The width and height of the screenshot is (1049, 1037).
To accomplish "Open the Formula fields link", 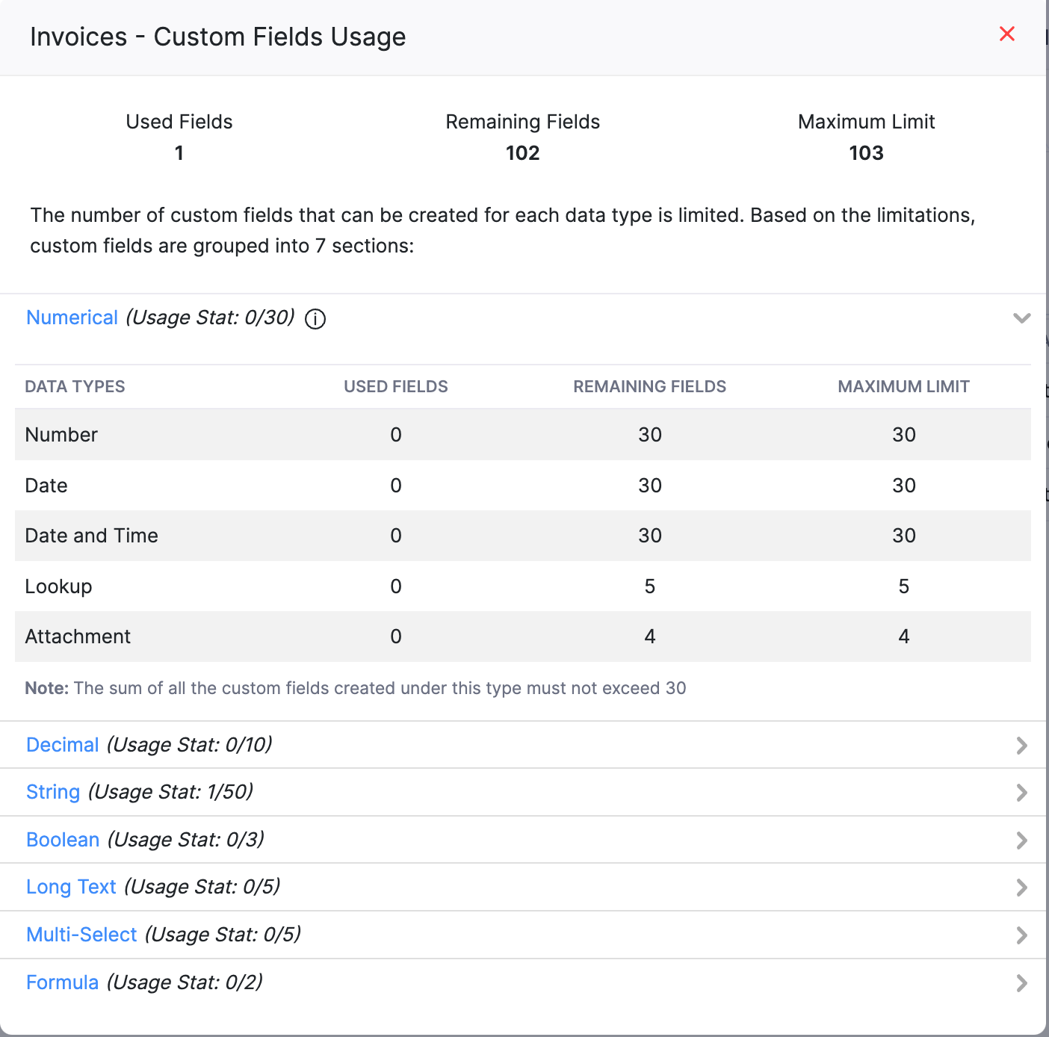I will click(62, 982).
